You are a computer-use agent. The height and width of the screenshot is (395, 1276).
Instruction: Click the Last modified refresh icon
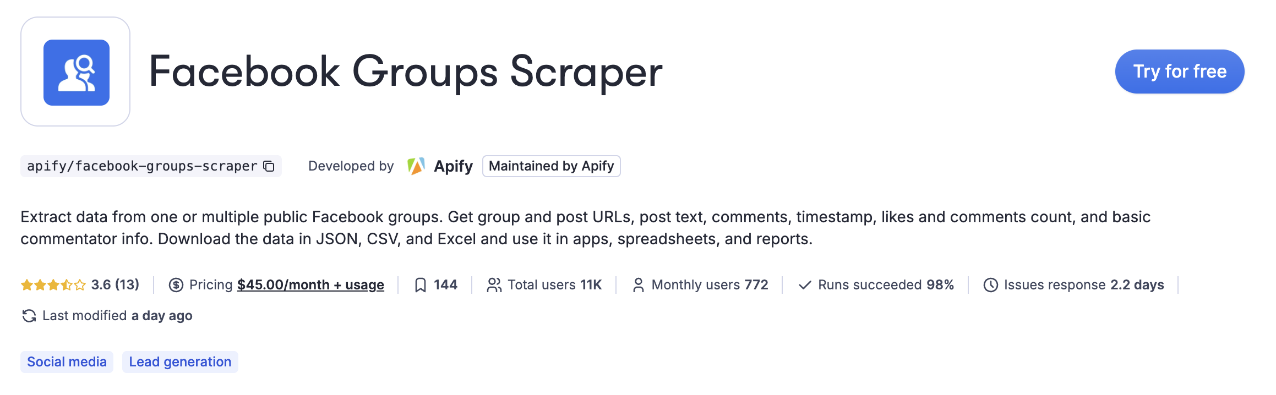coord(29,316)
